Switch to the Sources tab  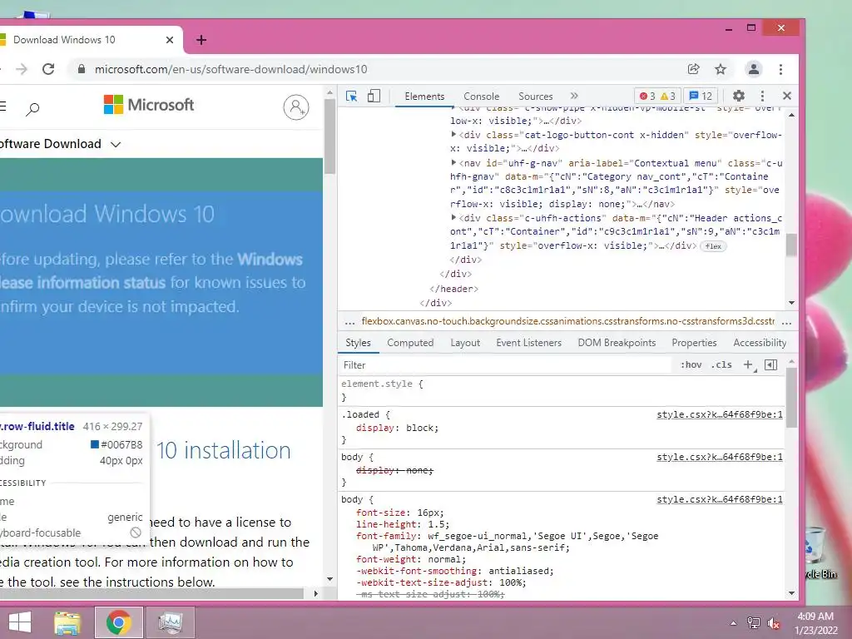[535, 97]
